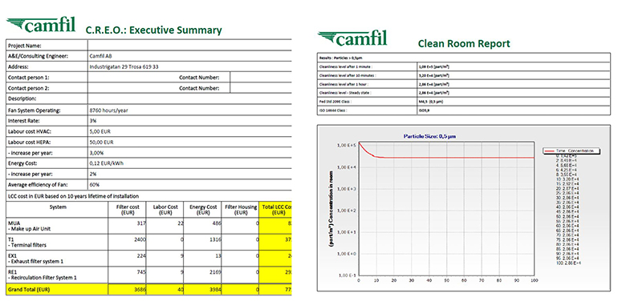Screen dimensions: 618x301
Task: Click the 'A&E/Consulting Engineer:' label
Action: [x=39, y=57]
